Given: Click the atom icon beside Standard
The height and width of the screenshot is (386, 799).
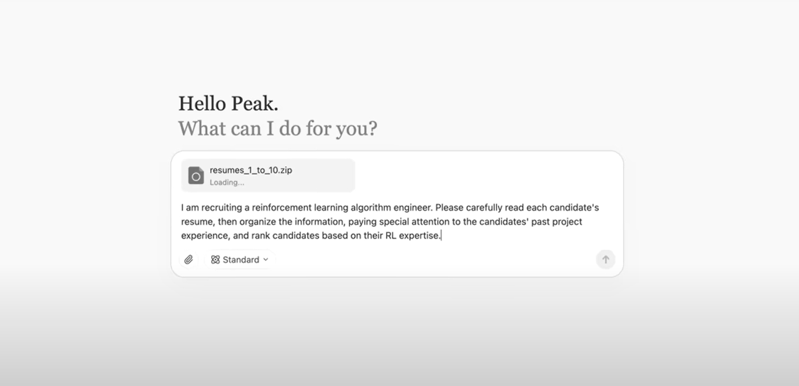Looking at the screenshot, I should [215, 260].
